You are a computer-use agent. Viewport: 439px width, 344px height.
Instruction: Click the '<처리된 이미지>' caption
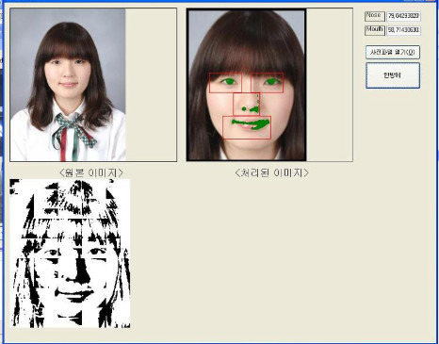(271, 172)
